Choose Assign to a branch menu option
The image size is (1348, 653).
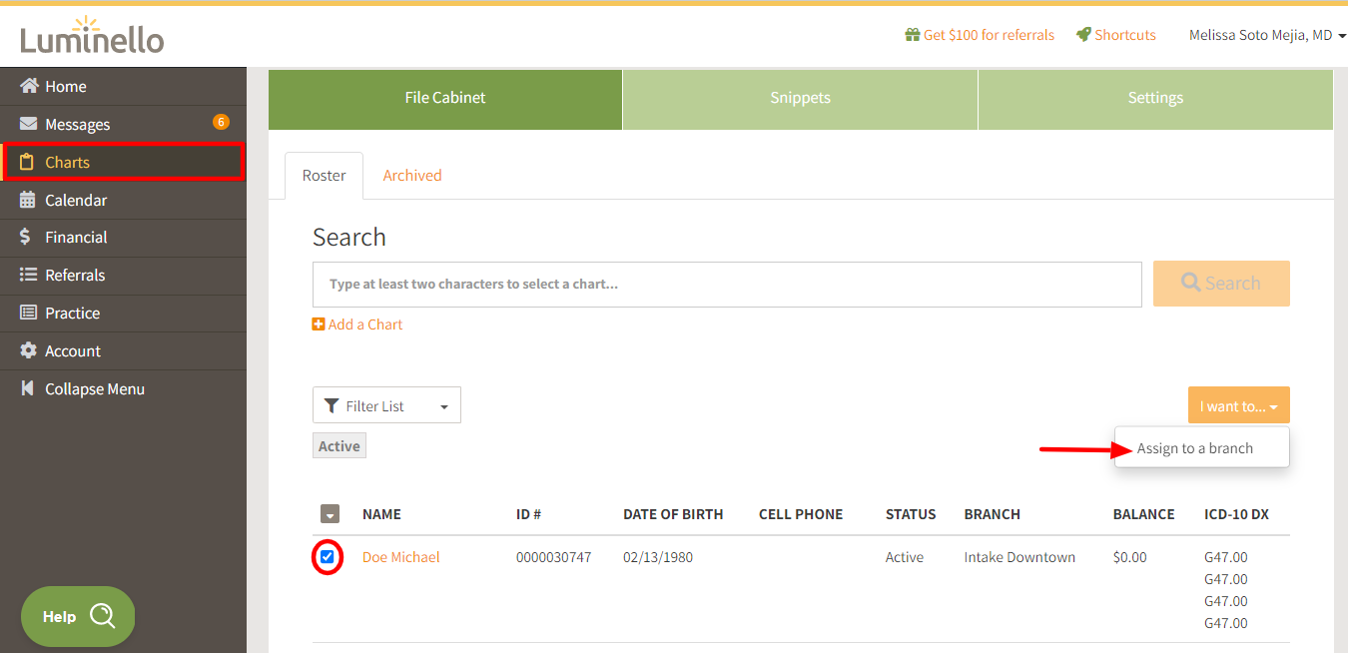1202,448
